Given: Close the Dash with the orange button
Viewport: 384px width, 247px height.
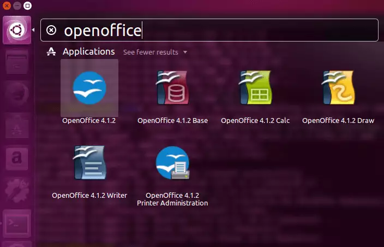Looking at the screenshot, I should pyautogui.click(x=7, y=5).
